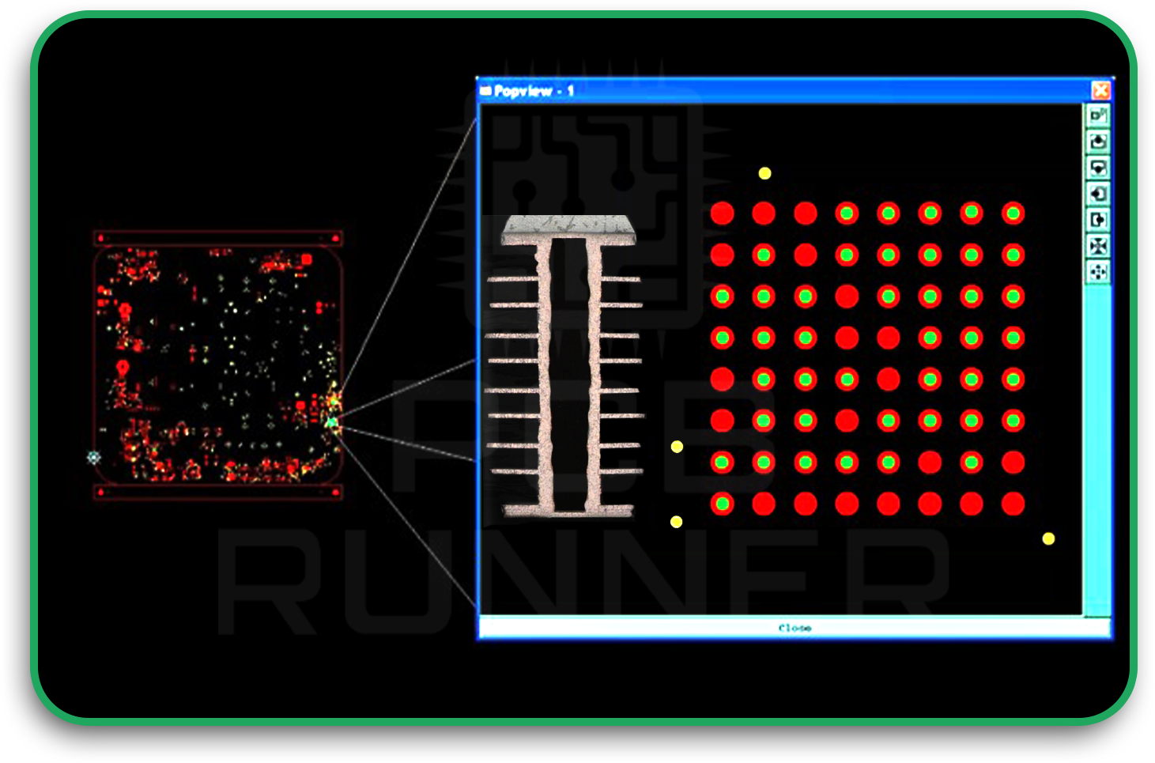Viewport: 1155px width, 763px height.
Task: Select the top-right green-centered BGA pad
Action: point(1013,213)
